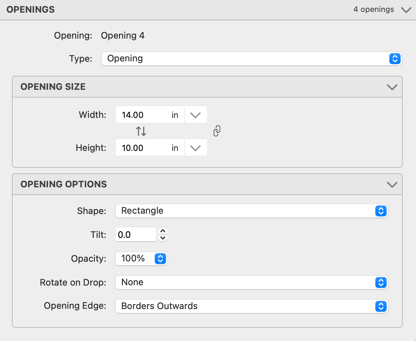Image resolution: width=416 pixels, height=341 pixels.
Task: Collapse the OPENINGS panel using its chevron
Action: pos(406,10)
